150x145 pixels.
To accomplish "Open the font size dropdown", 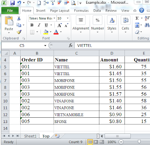I will click(x=67, y=18).
